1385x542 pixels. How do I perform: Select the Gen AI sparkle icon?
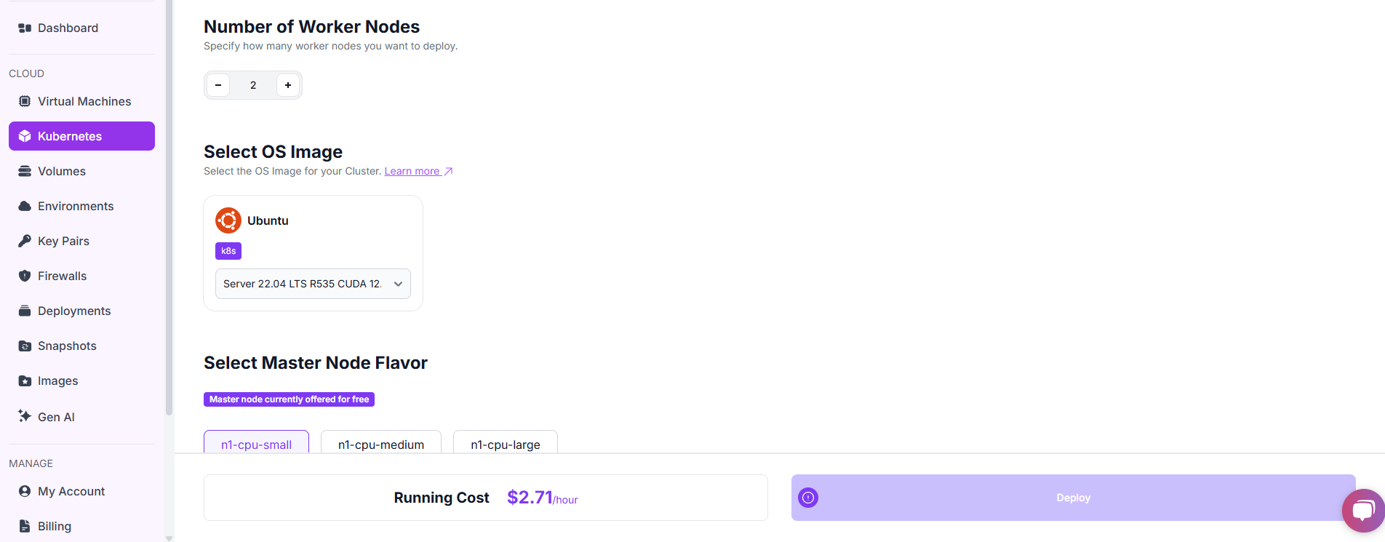pyautogui.click(x=25, y=416)
